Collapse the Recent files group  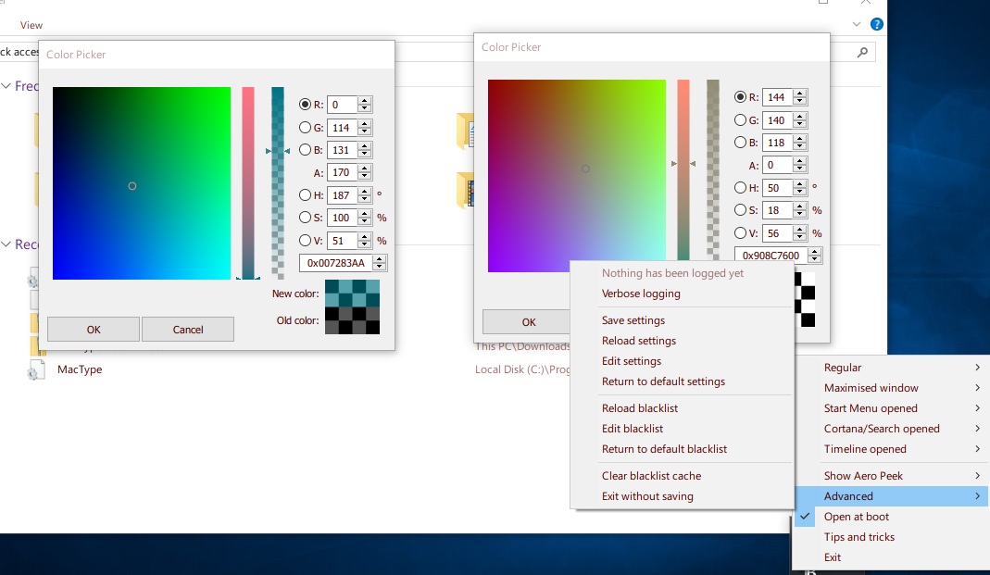tap(6, 244)
